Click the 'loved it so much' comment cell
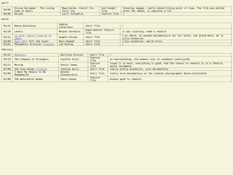Viewport: 233px width, 175px height. click(x=170, y=65)
